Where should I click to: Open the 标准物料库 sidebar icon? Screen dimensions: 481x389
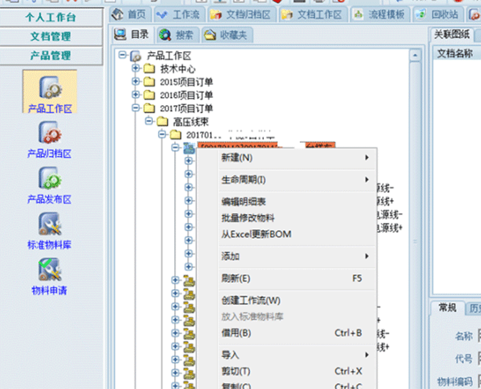pyautogui.click(x=50, y=229)
